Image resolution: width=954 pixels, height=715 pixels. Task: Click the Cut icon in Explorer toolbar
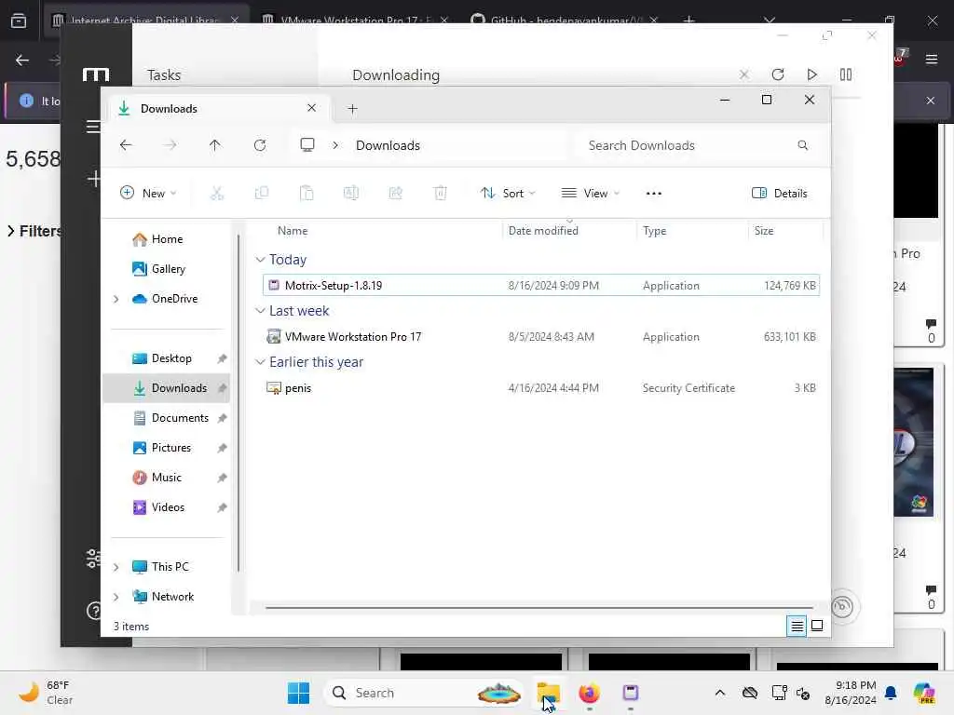point(216,194)
